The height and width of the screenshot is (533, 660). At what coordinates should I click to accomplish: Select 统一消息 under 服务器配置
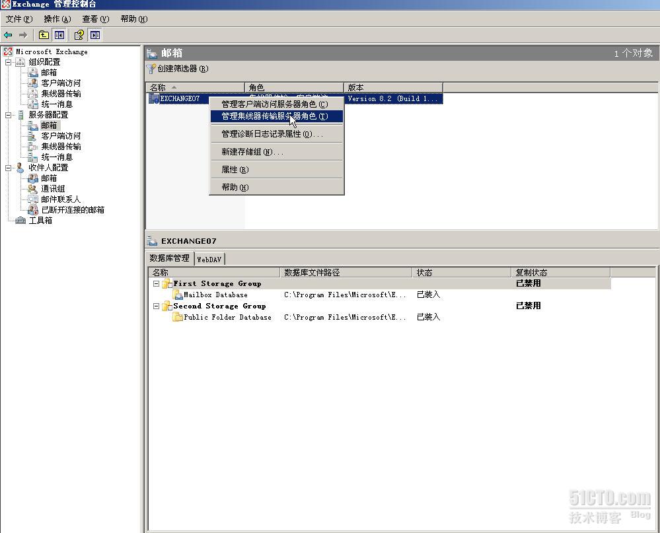(x=57, y=157)
